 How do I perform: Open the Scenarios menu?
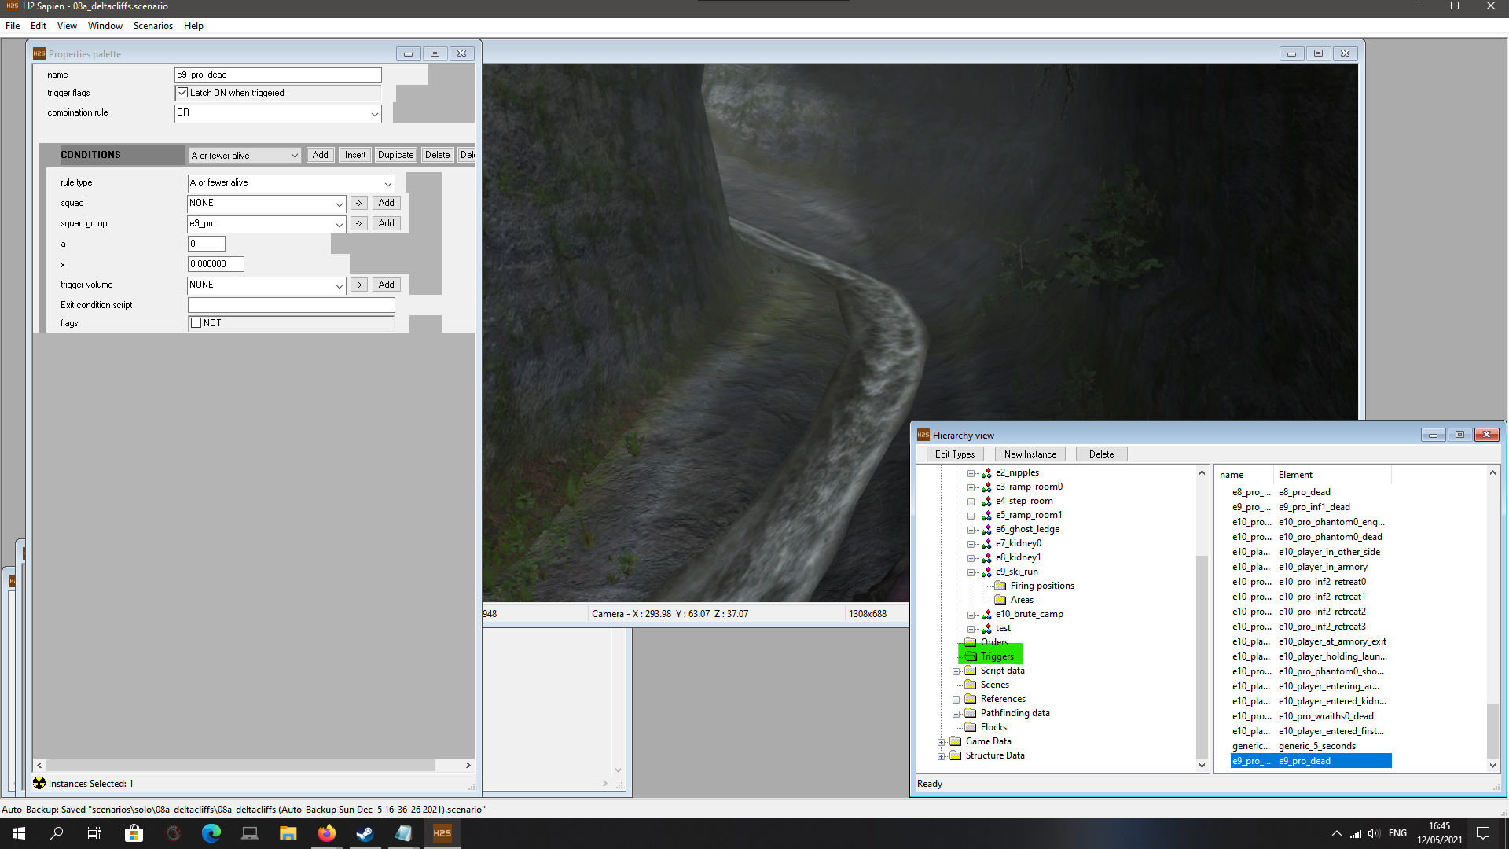pos(152,26)
